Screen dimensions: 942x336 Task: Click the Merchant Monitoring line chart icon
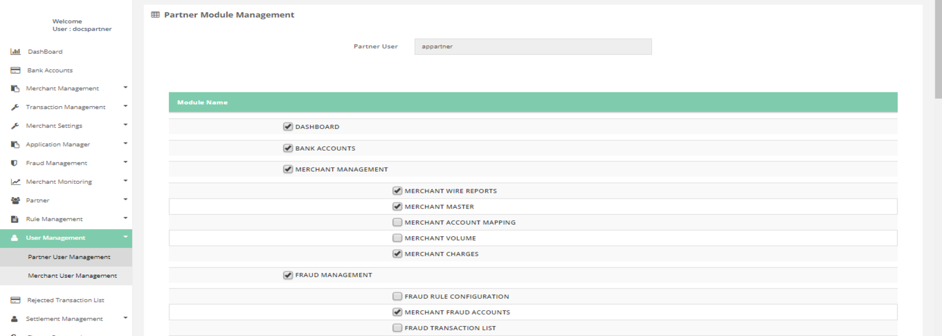pyautogui.click(x=15, y=182)
